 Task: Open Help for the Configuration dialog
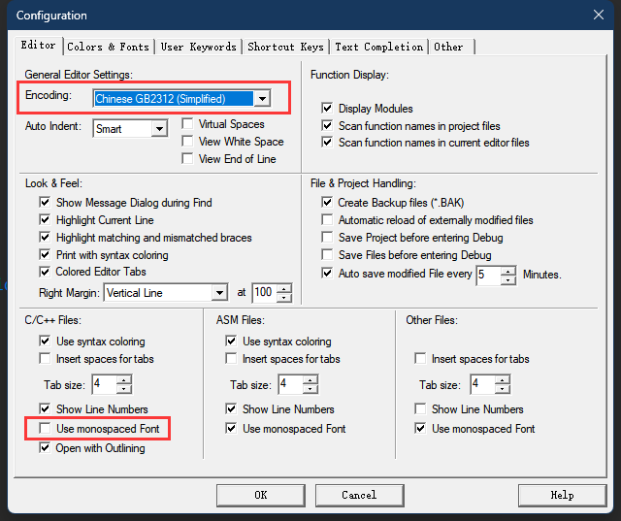pyautogui.click(x=563, y=495)
